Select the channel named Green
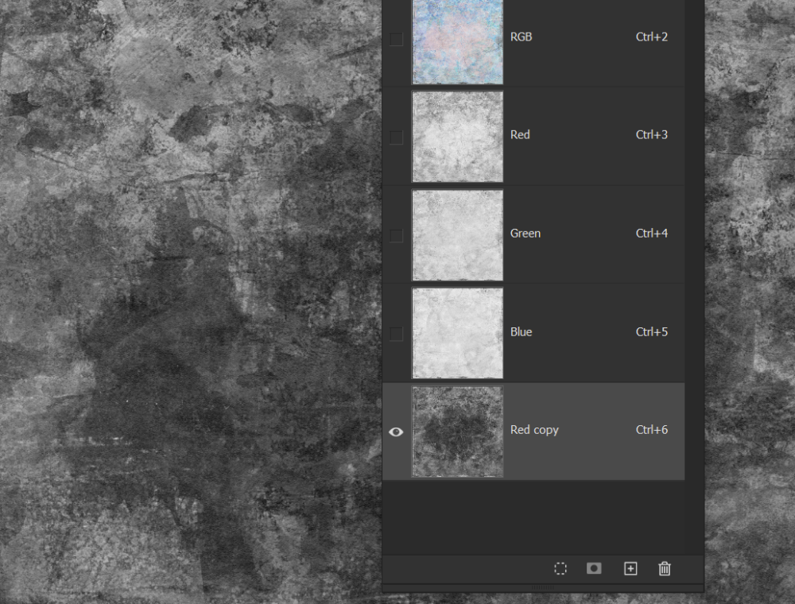Image resolution: width=795 pixels, height=604 pixels. 525,234
